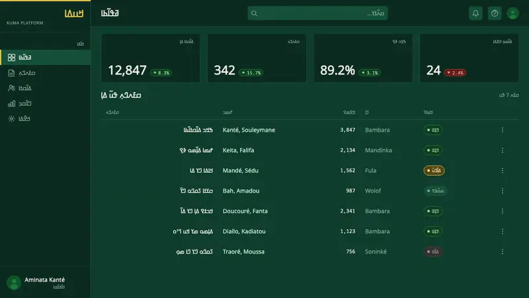Open row menu for Bah, Amadou
Viewport: 529px width, 298px height.
pos(503,191)
